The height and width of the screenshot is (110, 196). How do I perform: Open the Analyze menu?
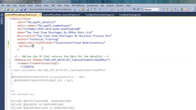point(110,5)
